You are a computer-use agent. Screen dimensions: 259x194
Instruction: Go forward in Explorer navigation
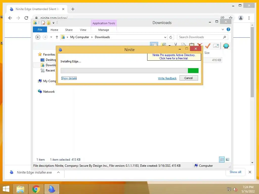click(x=45, y=37)
